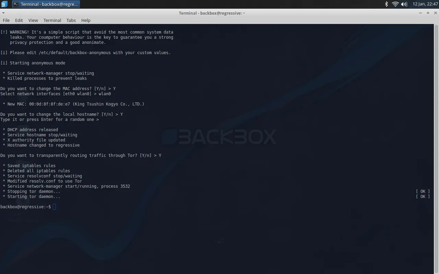Viewport: 439px width, 274px height.
Task: Open the Bluetooth tray icon
Action: (386, 4)
